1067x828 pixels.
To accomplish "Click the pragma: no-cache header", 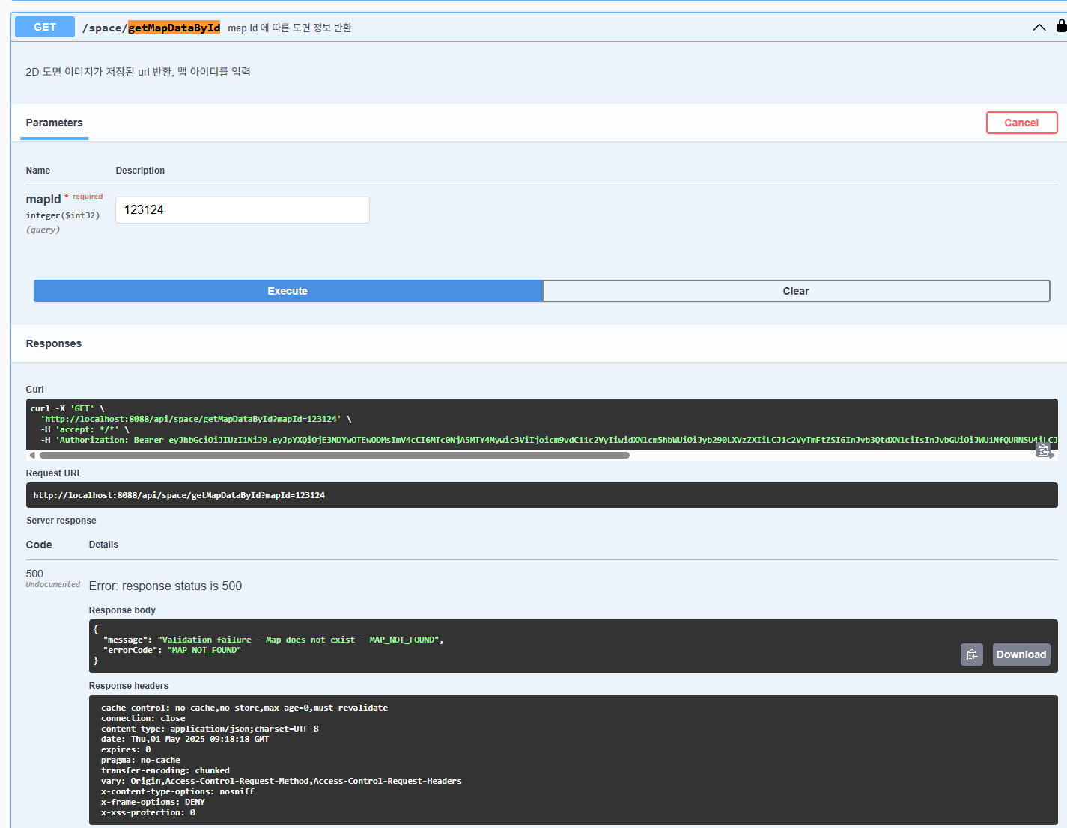I will click(x=141, y=760).
